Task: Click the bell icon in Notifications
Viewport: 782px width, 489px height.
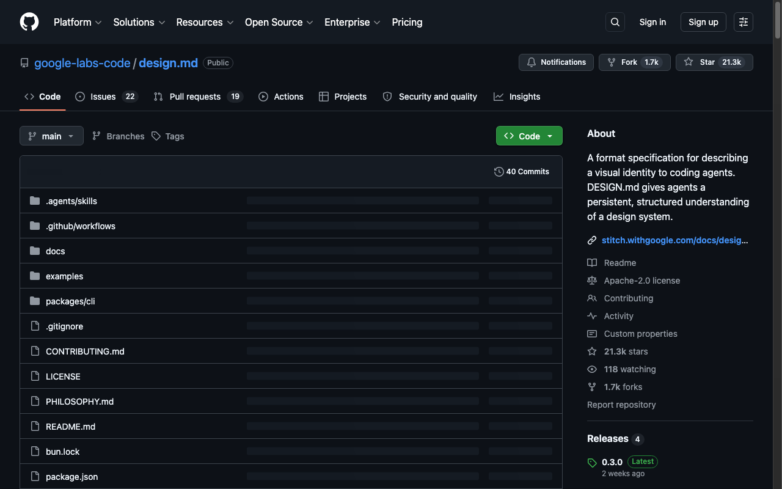Action: click(x=532, y=62)
